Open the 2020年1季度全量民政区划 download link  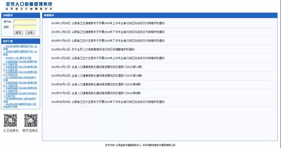[20, 52]
